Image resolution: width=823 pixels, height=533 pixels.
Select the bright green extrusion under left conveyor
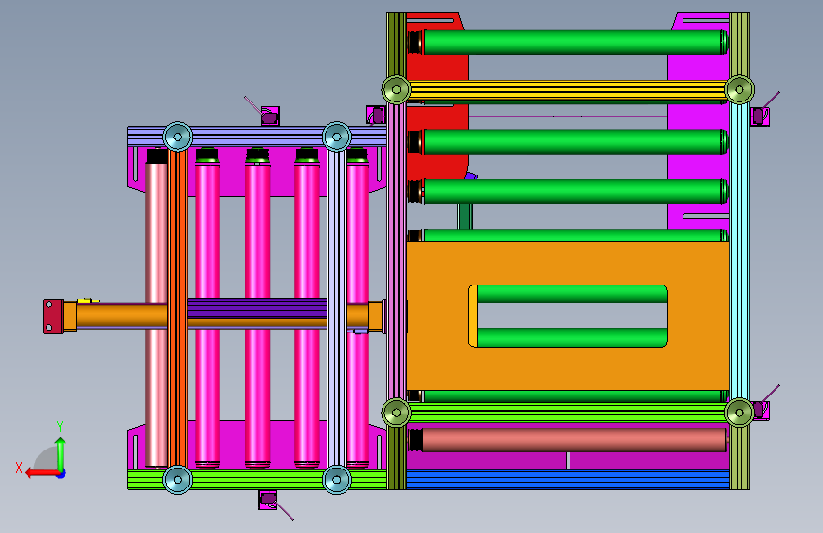pyautogui.click(x=257, y=480)
